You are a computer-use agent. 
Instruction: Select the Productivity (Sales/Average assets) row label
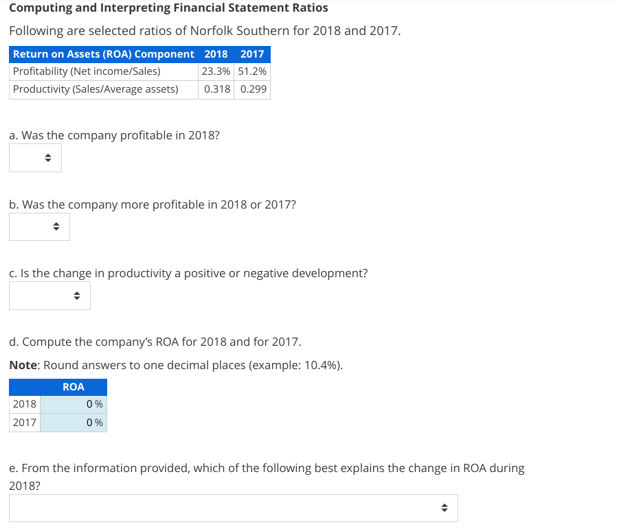pyautogui.click(x=95, y=89)
